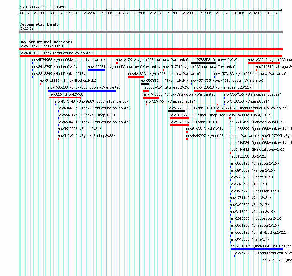Click nsv3048386 (Fan2017) label
The image size is (292, 276).
249,239
